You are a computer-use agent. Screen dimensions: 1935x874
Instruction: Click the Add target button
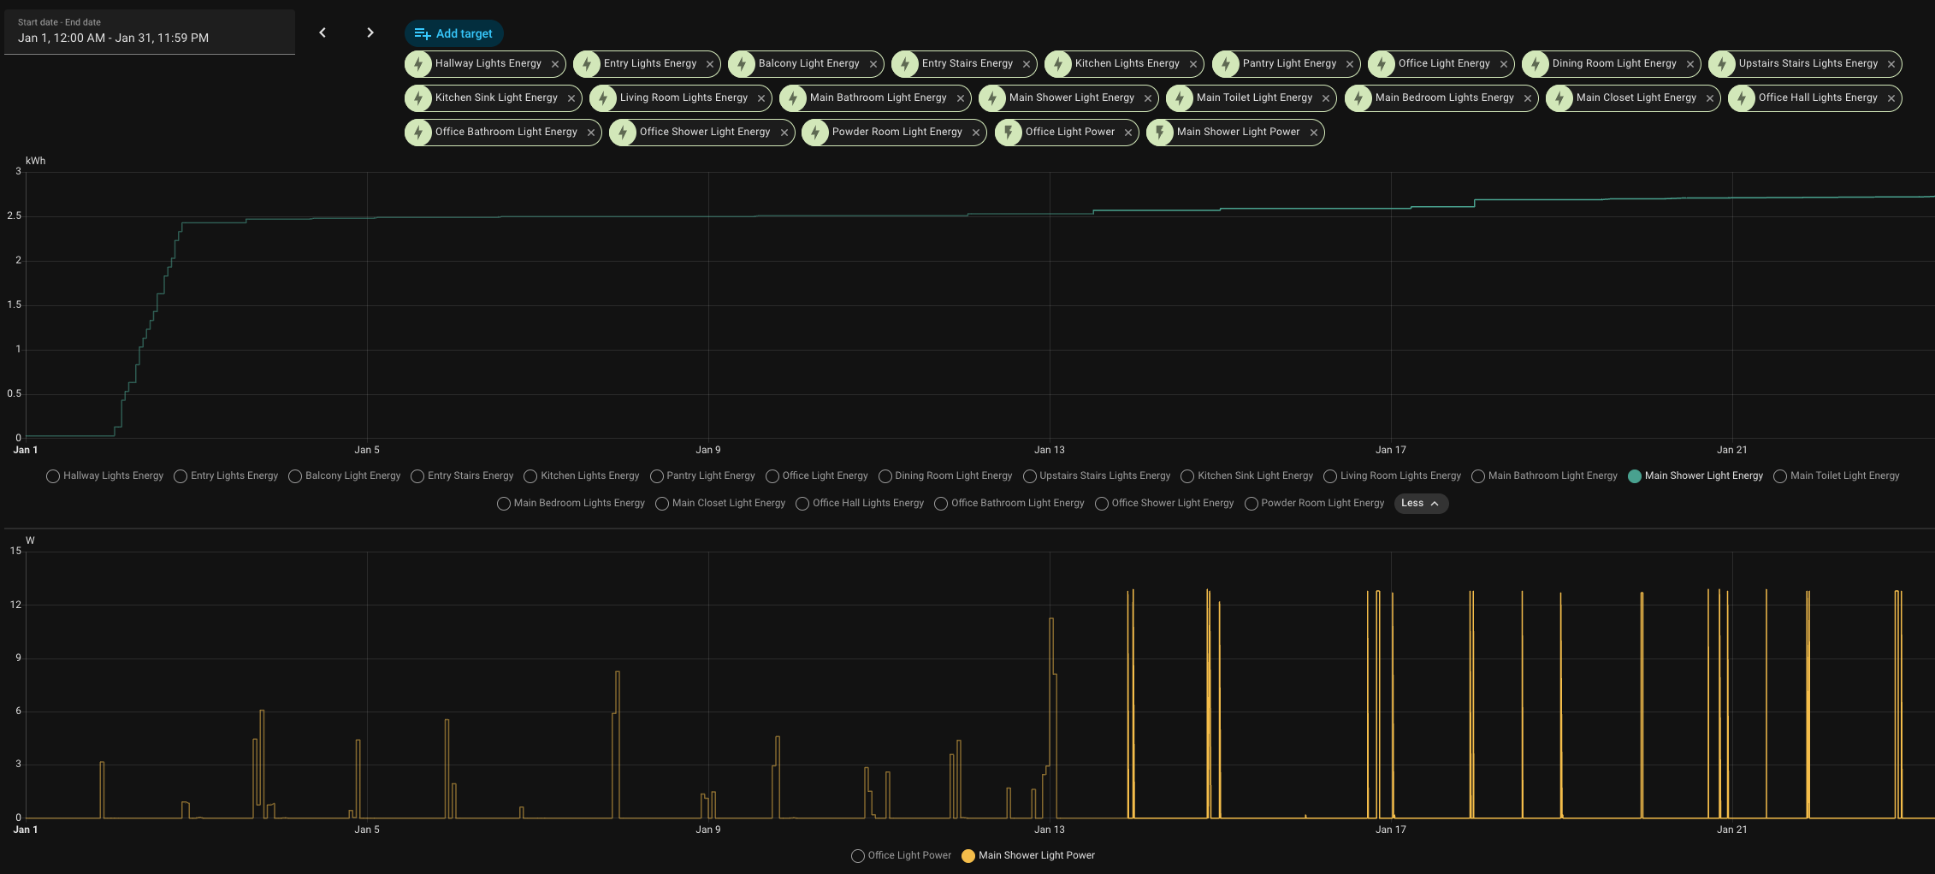pyautogui.click(x=453, y=33)
